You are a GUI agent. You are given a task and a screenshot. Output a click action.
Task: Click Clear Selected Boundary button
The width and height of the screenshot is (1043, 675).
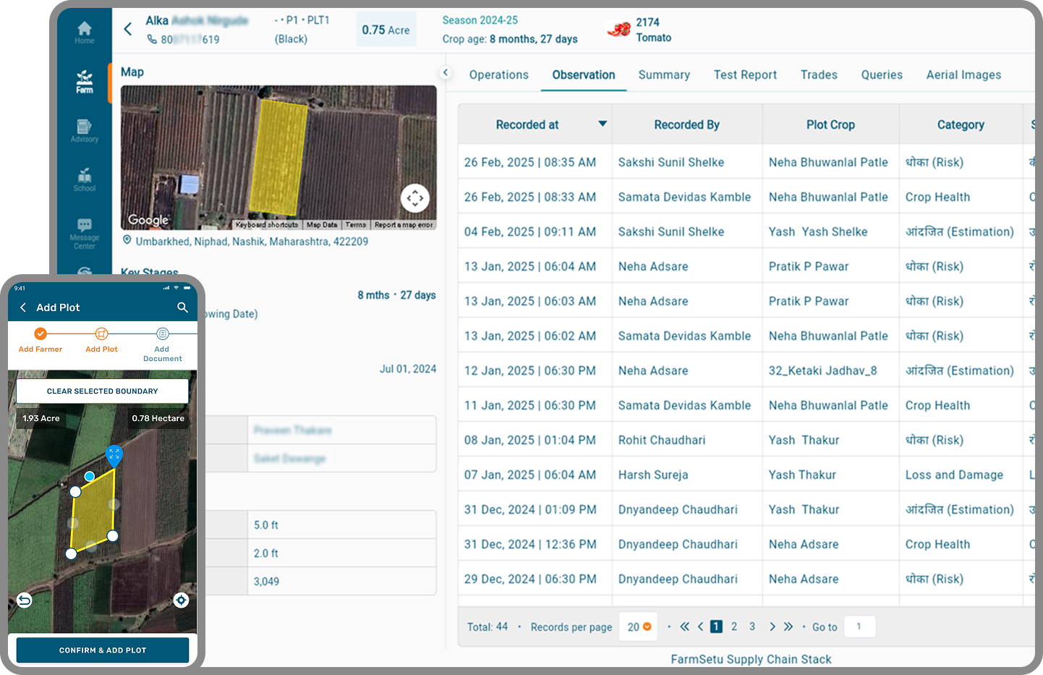point(102,391)
